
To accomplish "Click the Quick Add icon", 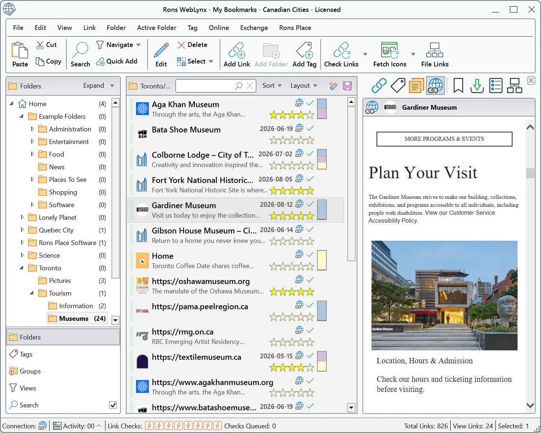I will (x=100, y=62).
